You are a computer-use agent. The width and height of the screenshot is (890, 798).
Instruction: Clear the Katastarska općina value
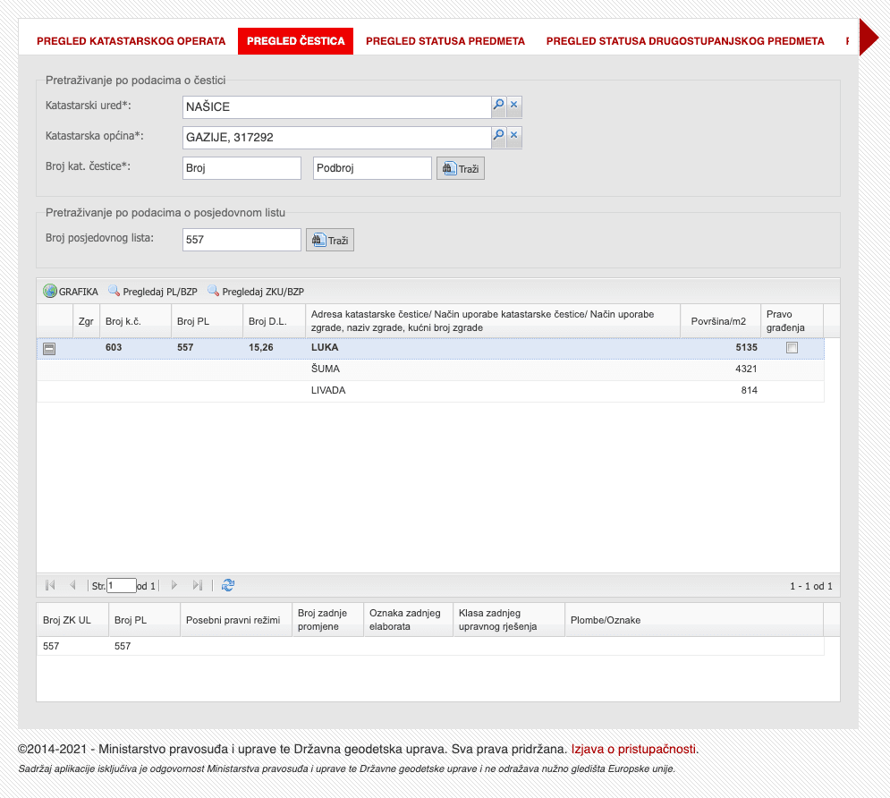point(514,137)
